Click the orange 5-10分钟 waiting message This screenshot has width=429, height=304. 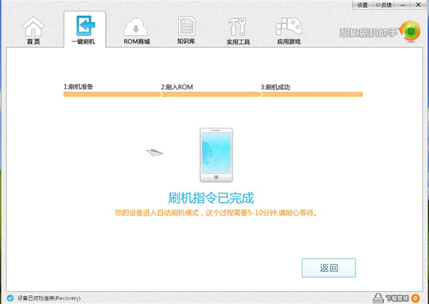(216, 213)
